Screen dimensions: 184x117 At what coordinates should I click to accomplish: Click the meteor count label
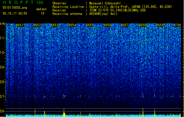(x=42, y=9)
